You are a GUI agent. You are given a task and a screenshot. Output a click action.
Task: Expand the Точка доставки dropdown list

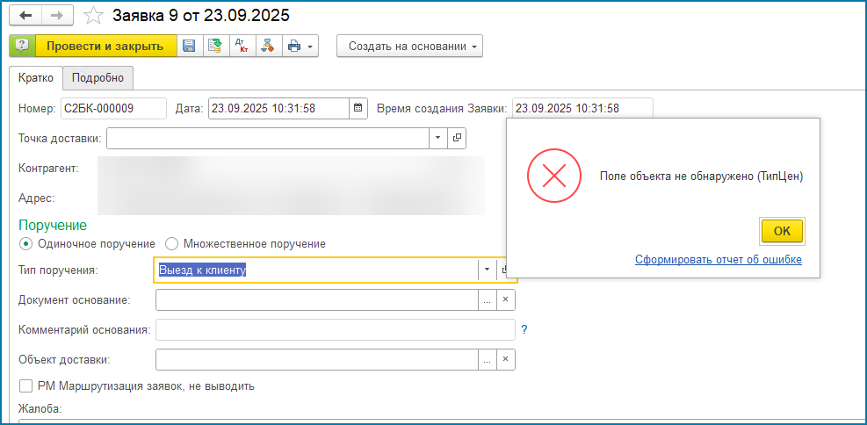click(x=437, y=138)
